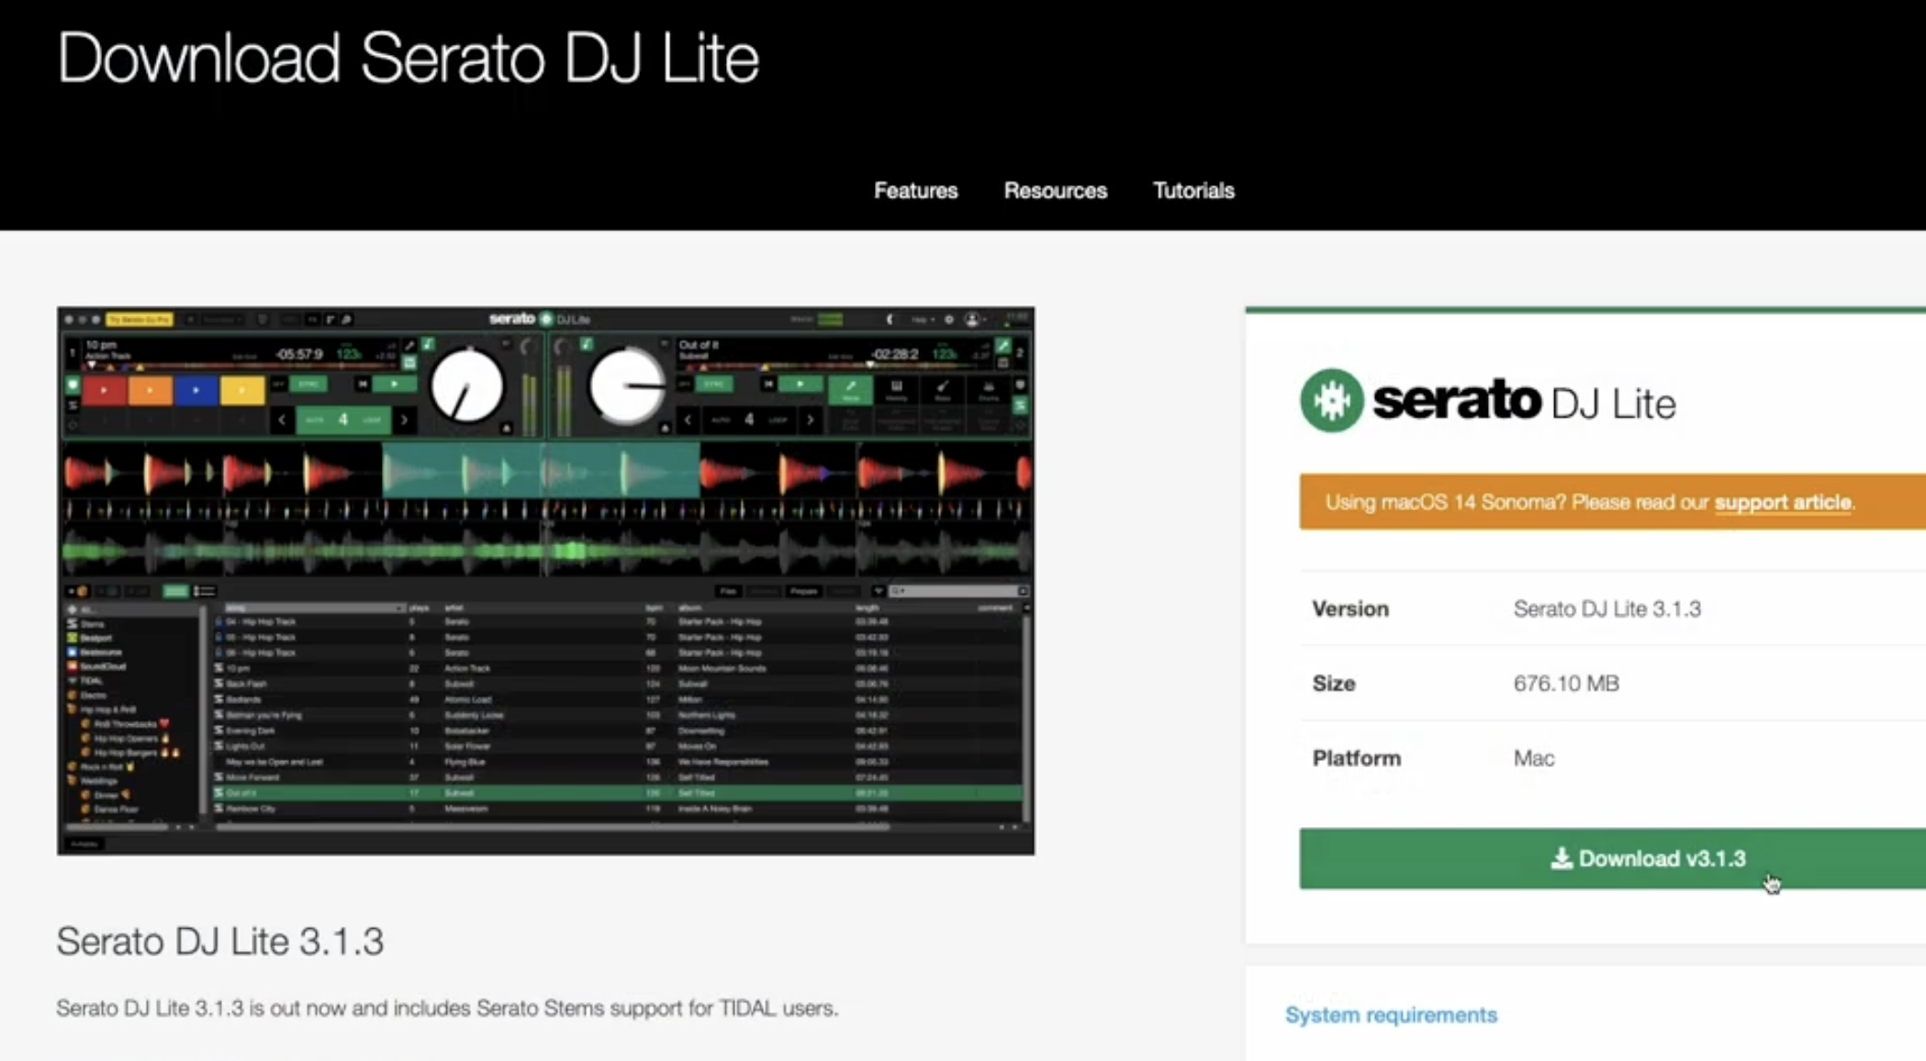Trigger the blue cue point pad
This screenshot has width=1926, height=1061.
coord(196,390)
